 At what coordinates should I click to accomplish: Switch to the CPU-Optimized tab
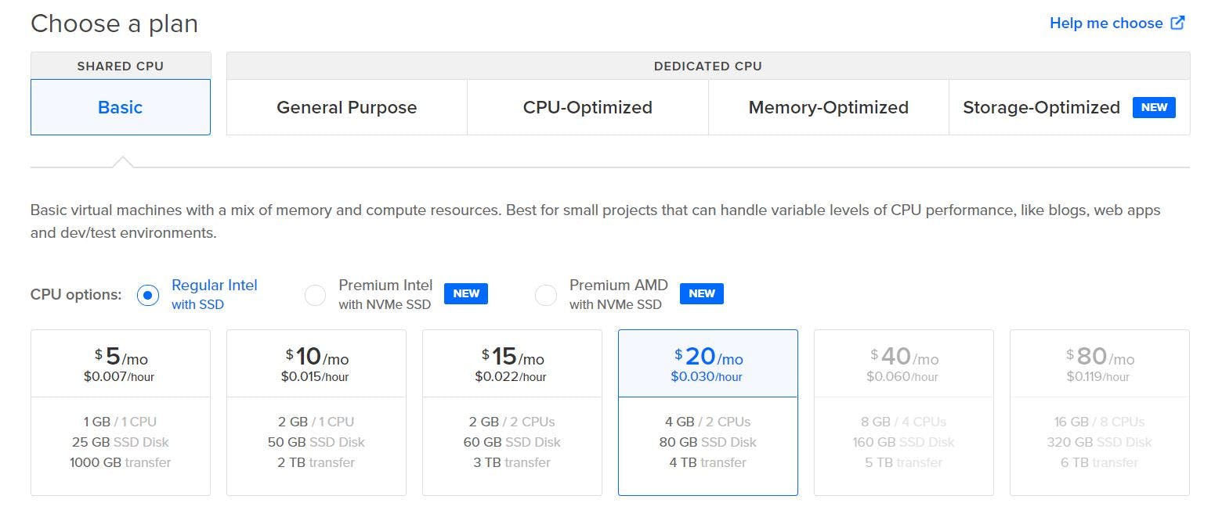pyautogui.click(x=587, y=107)
